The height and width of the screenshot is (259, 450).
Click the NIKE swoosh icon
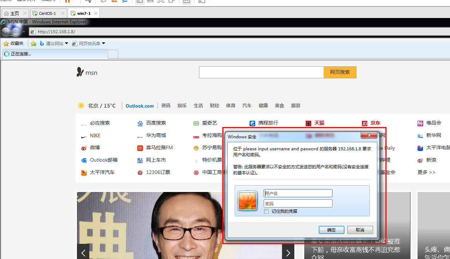click(x=84, y=137)
